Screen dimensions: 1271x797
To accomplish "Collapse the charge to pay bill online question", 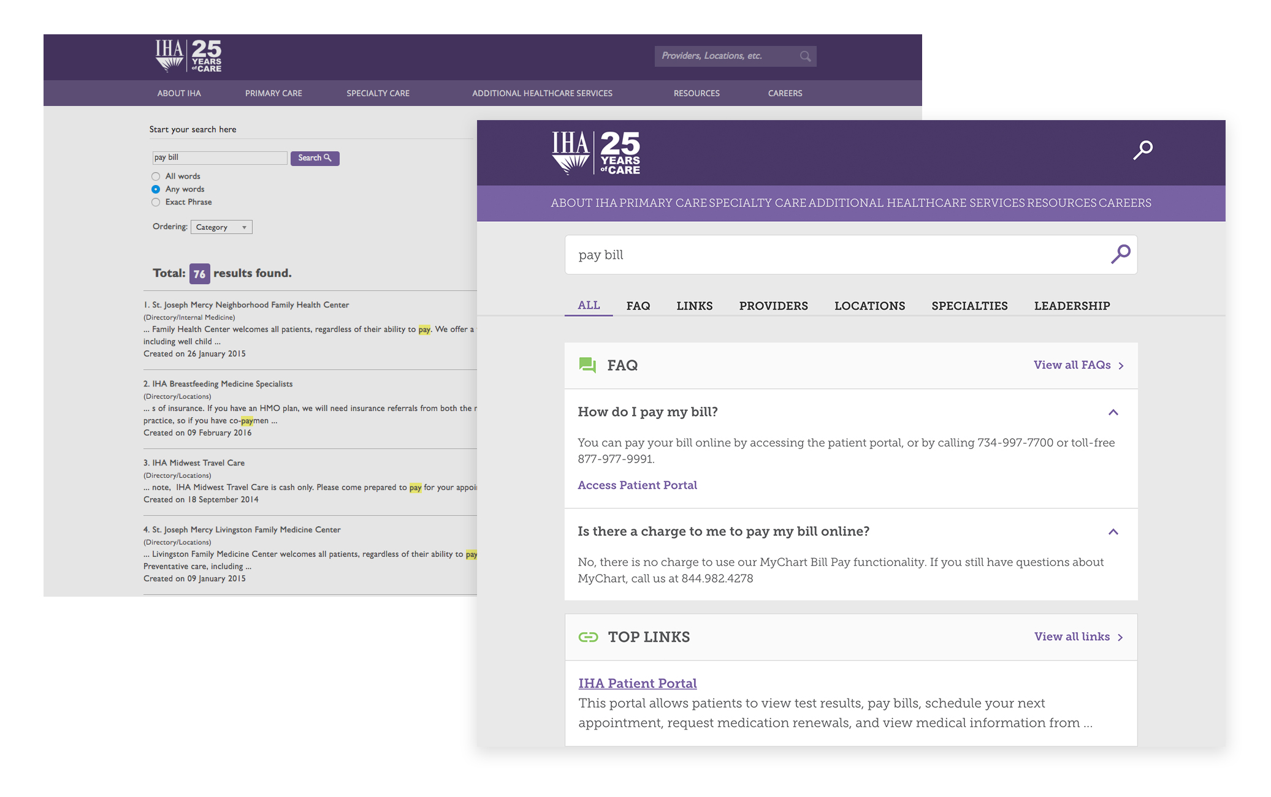I will (x=1113, y=532).
